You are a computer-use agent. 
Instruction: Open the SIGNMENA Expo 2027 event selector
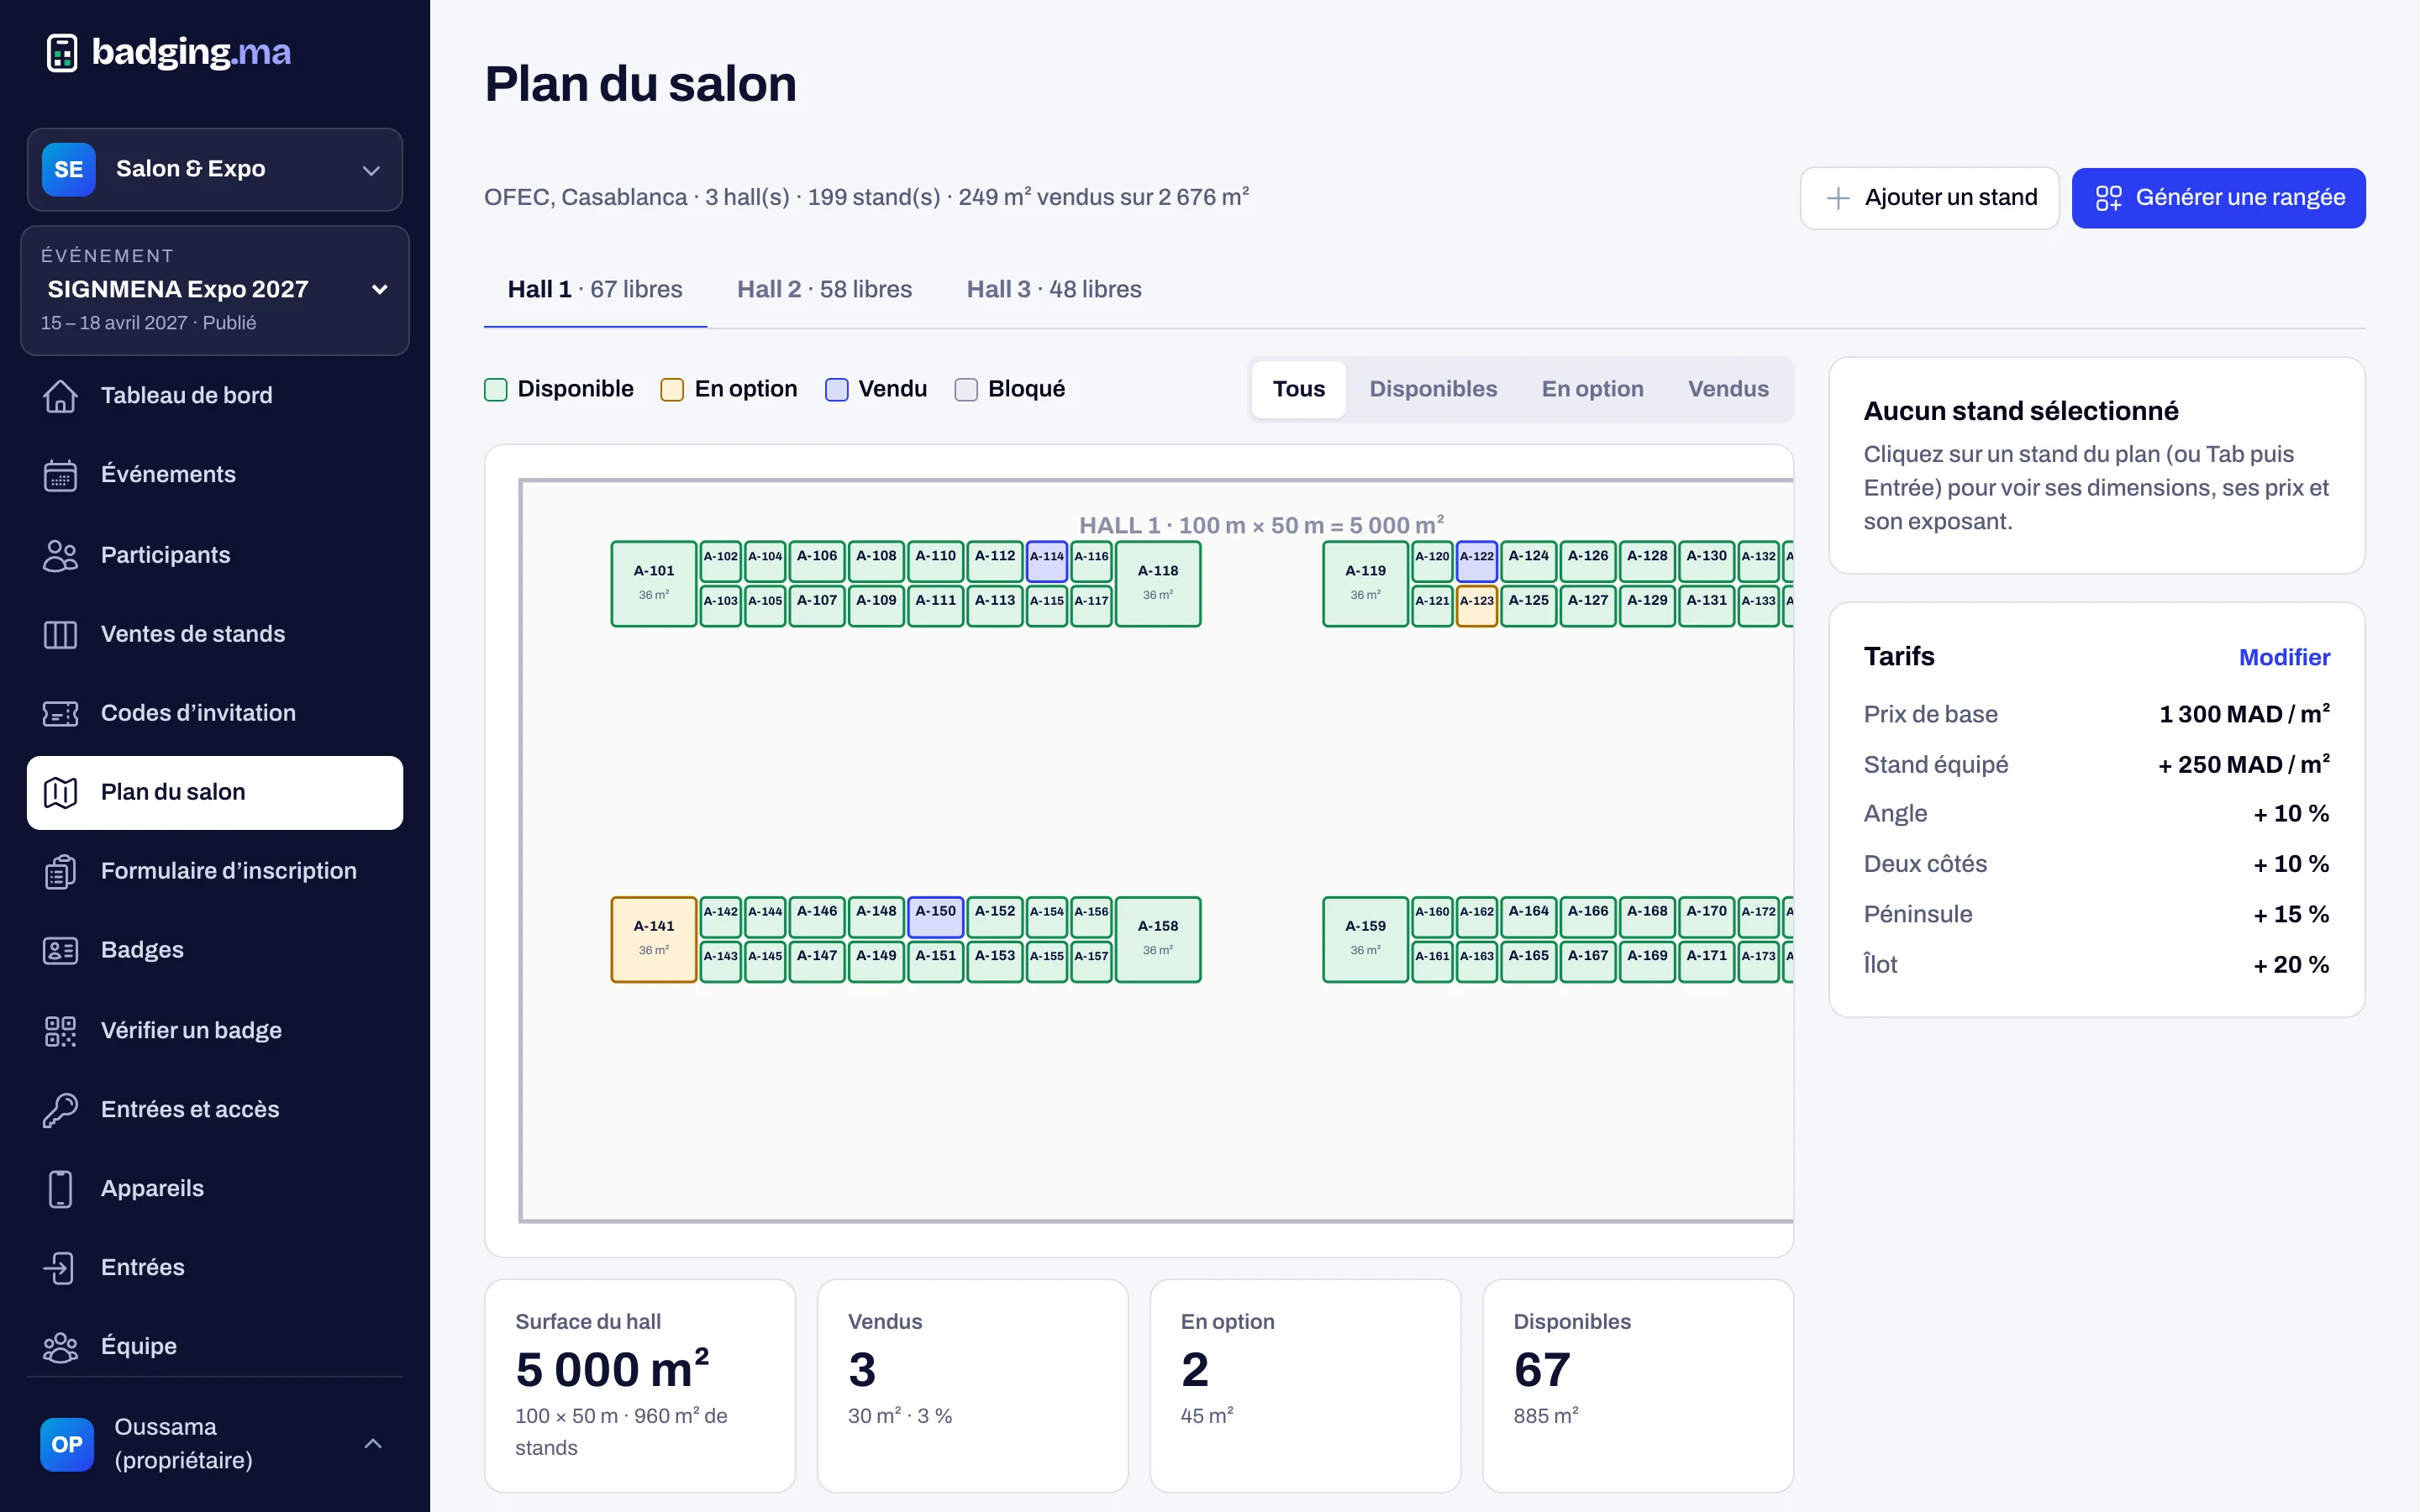pyautogui.click(x=215, y=290)
